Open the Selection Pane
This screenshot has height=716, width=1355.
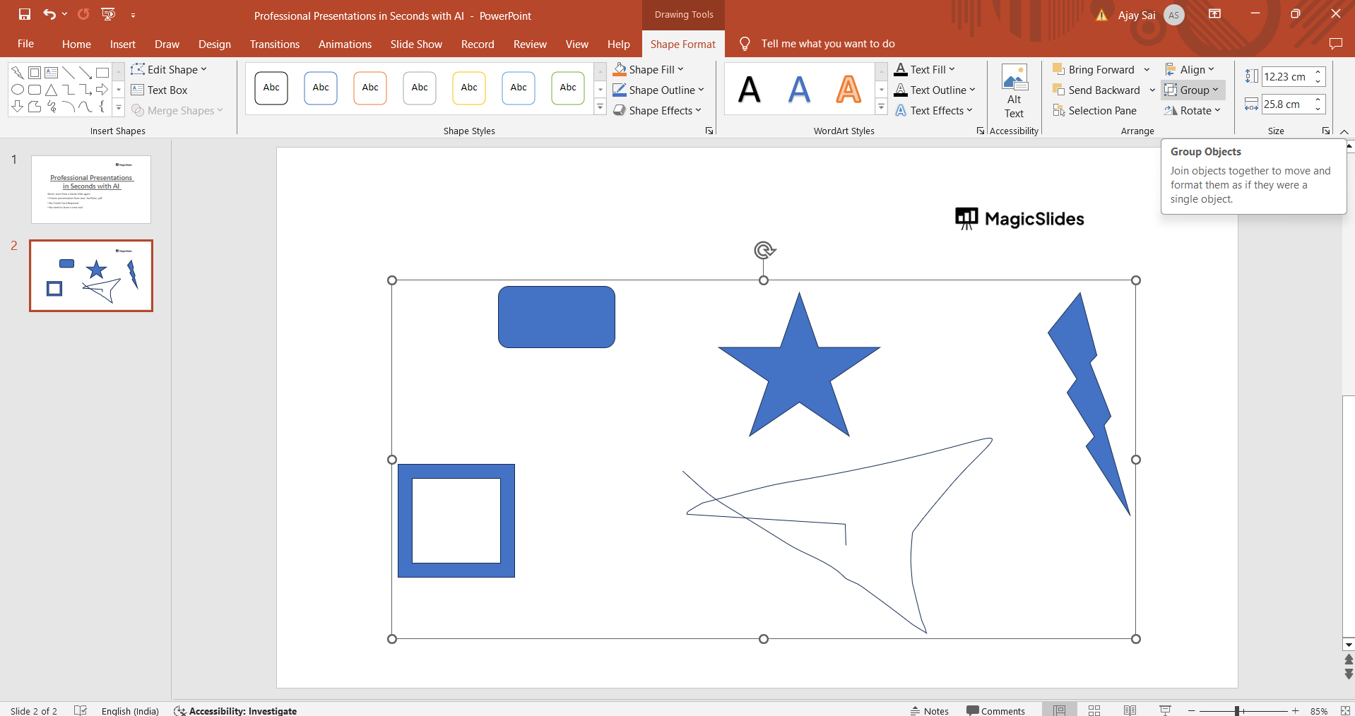tap(1094, 111)
